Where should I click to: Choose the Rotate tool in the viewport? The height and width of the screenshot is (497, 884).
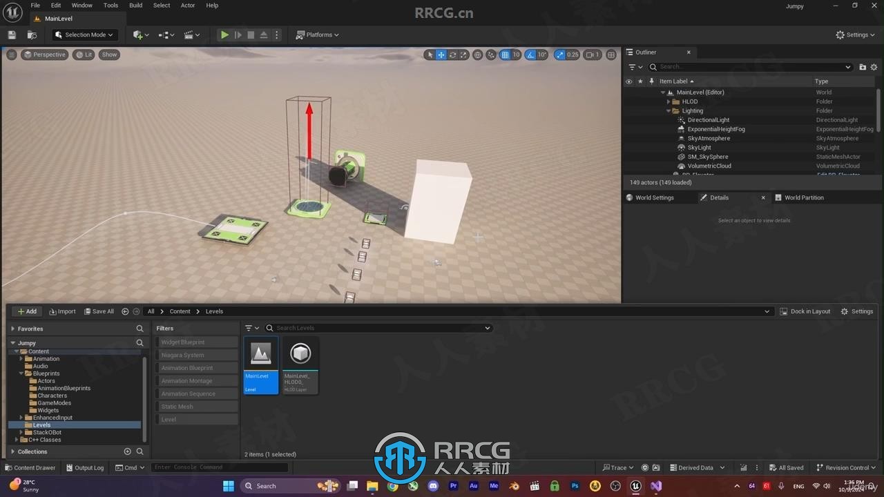(x=452, y=55)
